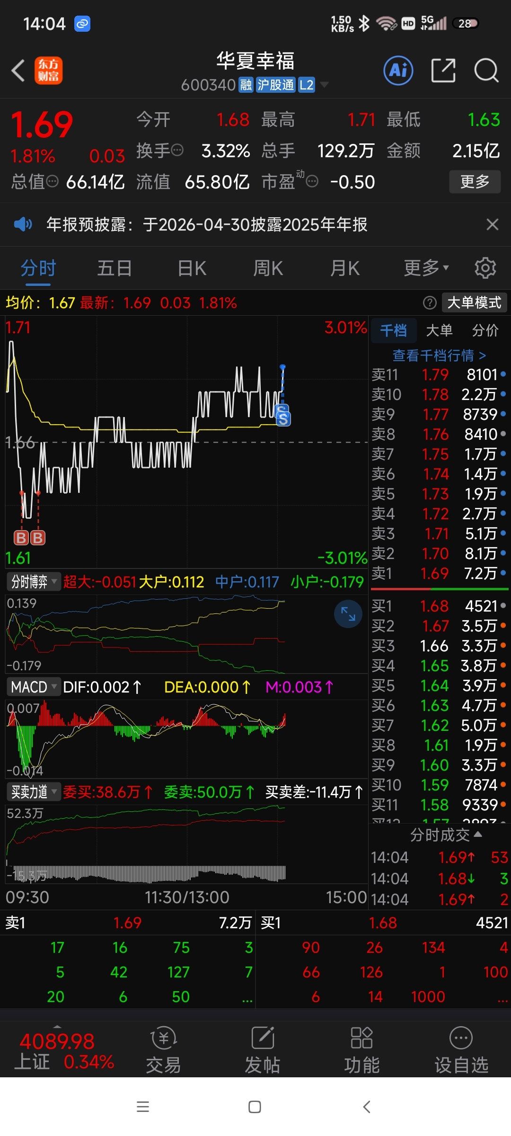Tap the sell/buy ratio bar
Image resolution: width=511 pixels, height=1136 pixels.
(x=440, y=589)
